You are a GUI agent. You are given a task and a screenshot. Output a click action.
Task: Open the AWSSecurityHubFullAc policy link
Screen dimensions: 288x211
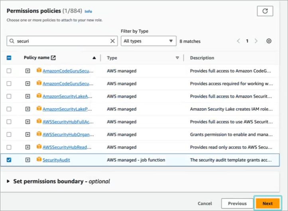(x=68, y=122)
